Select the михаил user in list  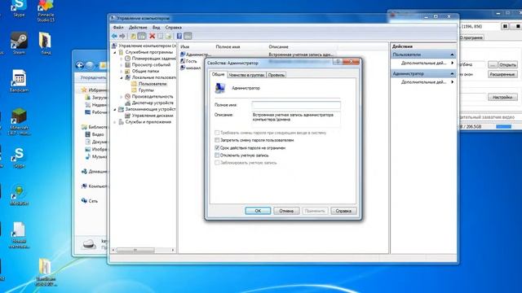click(191, 68)
